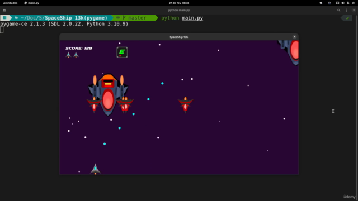Click the red enemy fighter left of boss
This screenshot has height=201, width=358.
coord(94,105)
